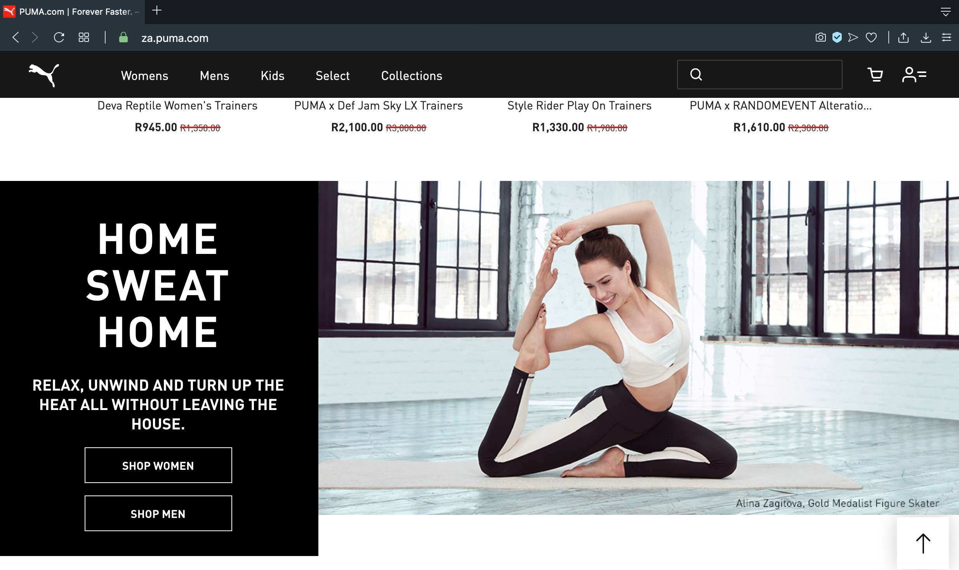Go back using browser back arrow
This screenshot has height=570, width=959.
pyautogui.click(x=16, y=38)
